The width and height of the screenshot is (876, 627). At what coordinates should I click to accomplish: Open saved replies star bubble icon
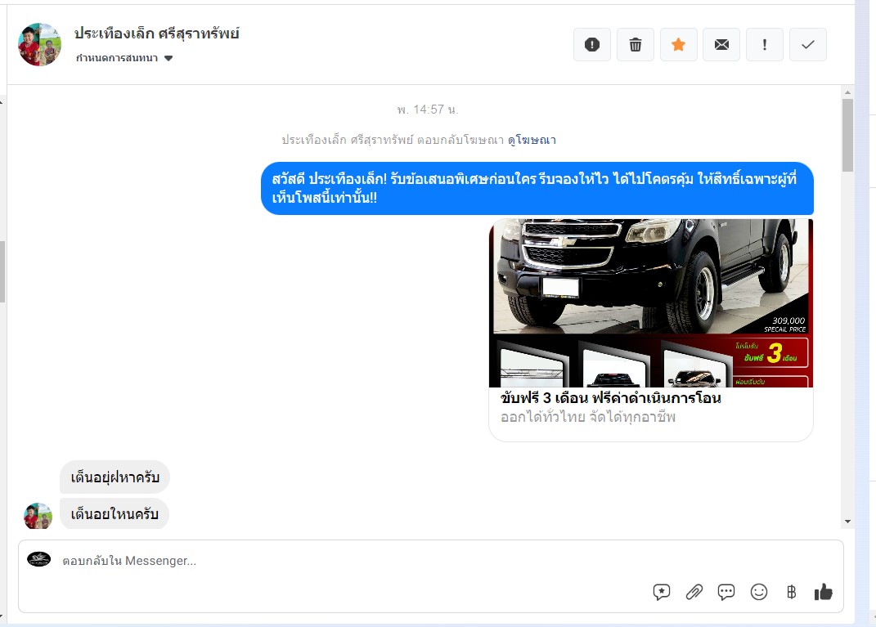(662, 592)
